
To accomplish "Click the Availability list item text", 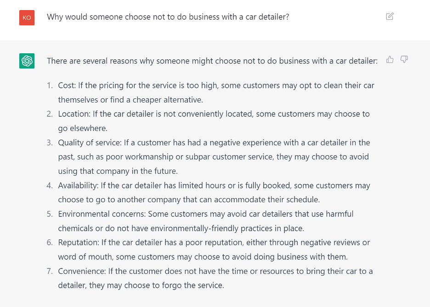I will [214, 192].
